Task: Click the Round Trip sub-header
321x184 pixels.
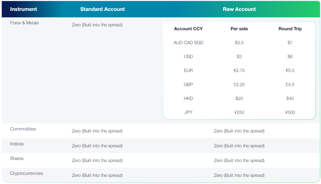Action: [x=290, y=29]
